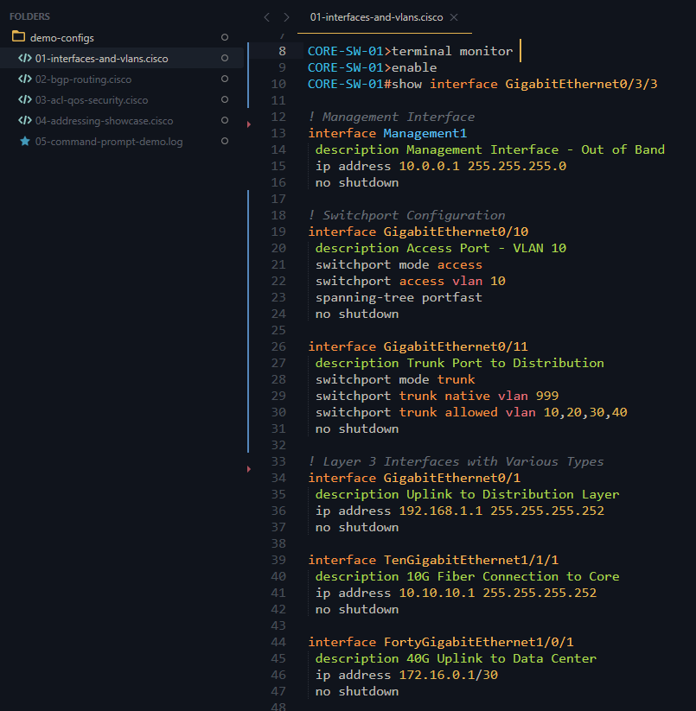Viewport: 696px width, 711px height.
Task: Click 'native vlan 999' text
Action: tap(501, 396)
